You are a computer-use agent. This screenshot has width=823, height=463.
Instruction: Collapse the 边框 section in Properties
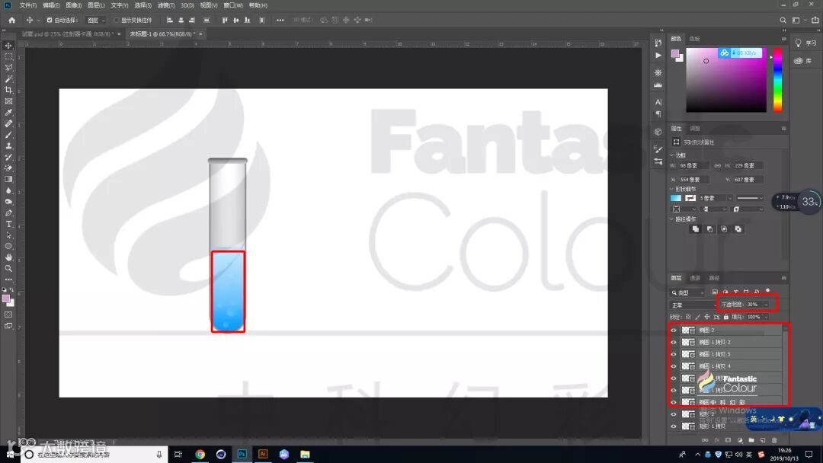[x=672, y=155]
